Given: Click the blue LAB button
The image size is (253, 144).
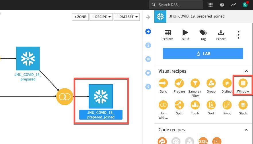Looking at the screenshot, I should [x=203, y=53].
